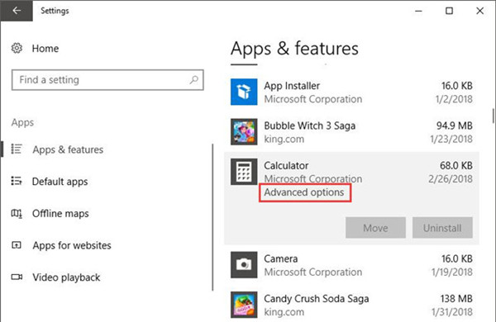The image size is (496, 322).
Task: Open Apps for websites page
Action: tap(72, 245)
